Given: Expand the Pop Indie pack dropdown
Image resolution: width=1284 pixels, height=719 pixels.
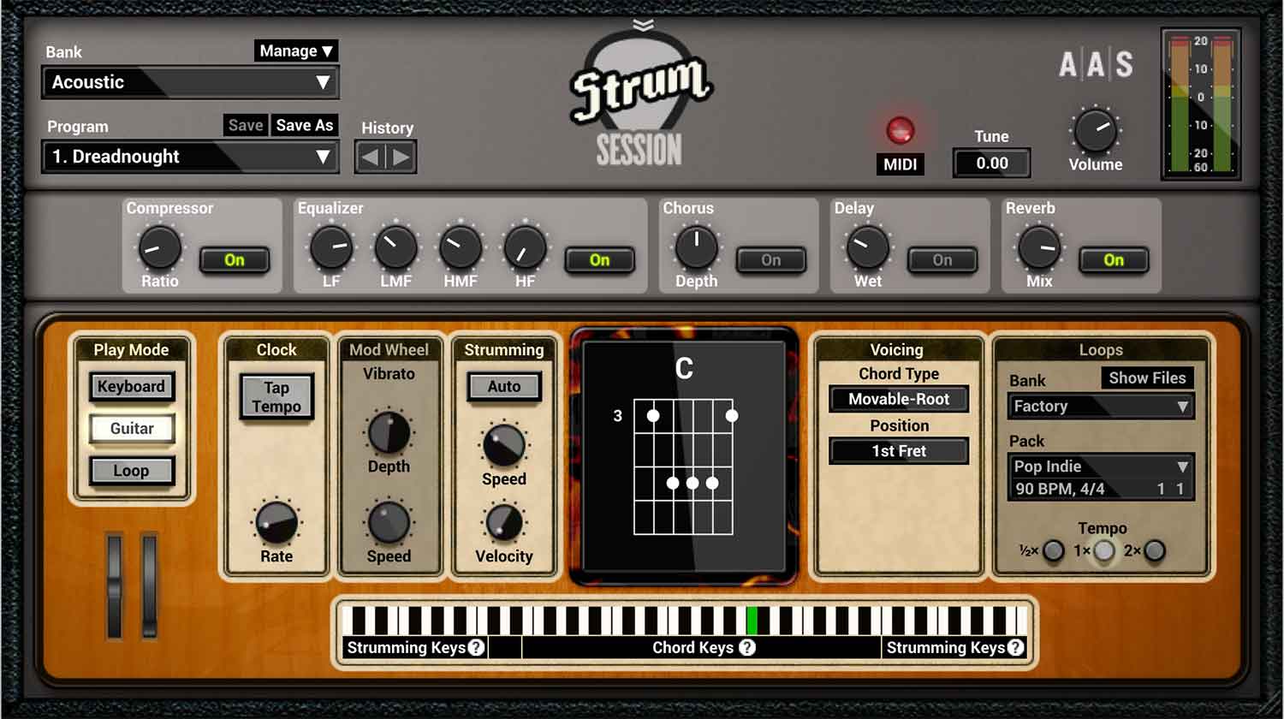Looking at the screenshot, I should pyautogui.click(x=1099, y=466).
